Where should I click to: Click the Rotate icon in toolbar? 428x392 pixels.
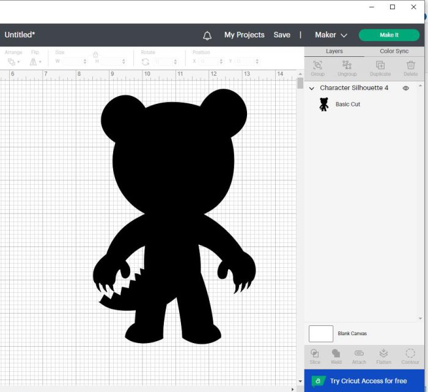tap(146, 62)
